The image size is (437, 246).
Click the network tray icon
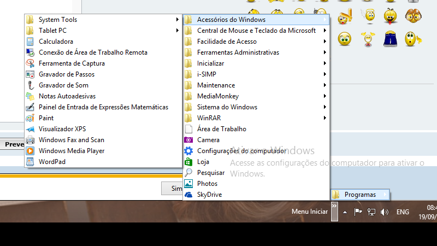click(371, 212)
